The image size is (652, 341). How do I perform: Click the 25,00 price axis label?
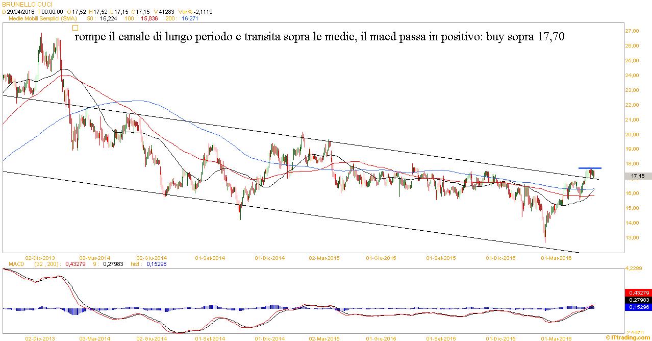(632, 61)
